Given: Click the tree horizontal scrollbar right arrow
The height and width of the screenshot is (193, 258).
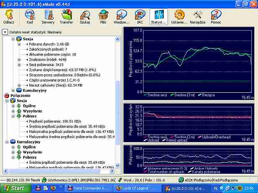Looking at the screenshot, I should point(112,171).
